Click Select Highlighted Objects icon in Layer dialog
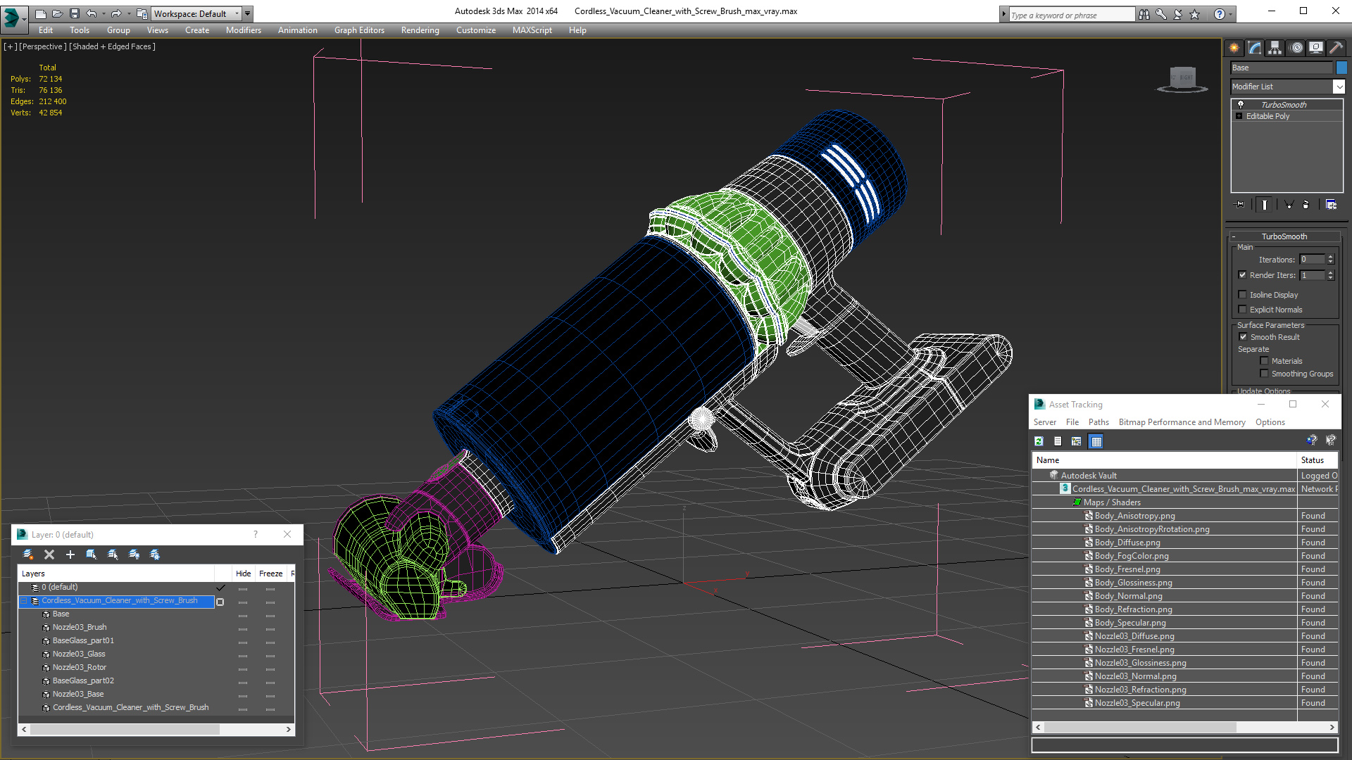The height and width of the screenshot is (760, 1352). tap(92, 555)
